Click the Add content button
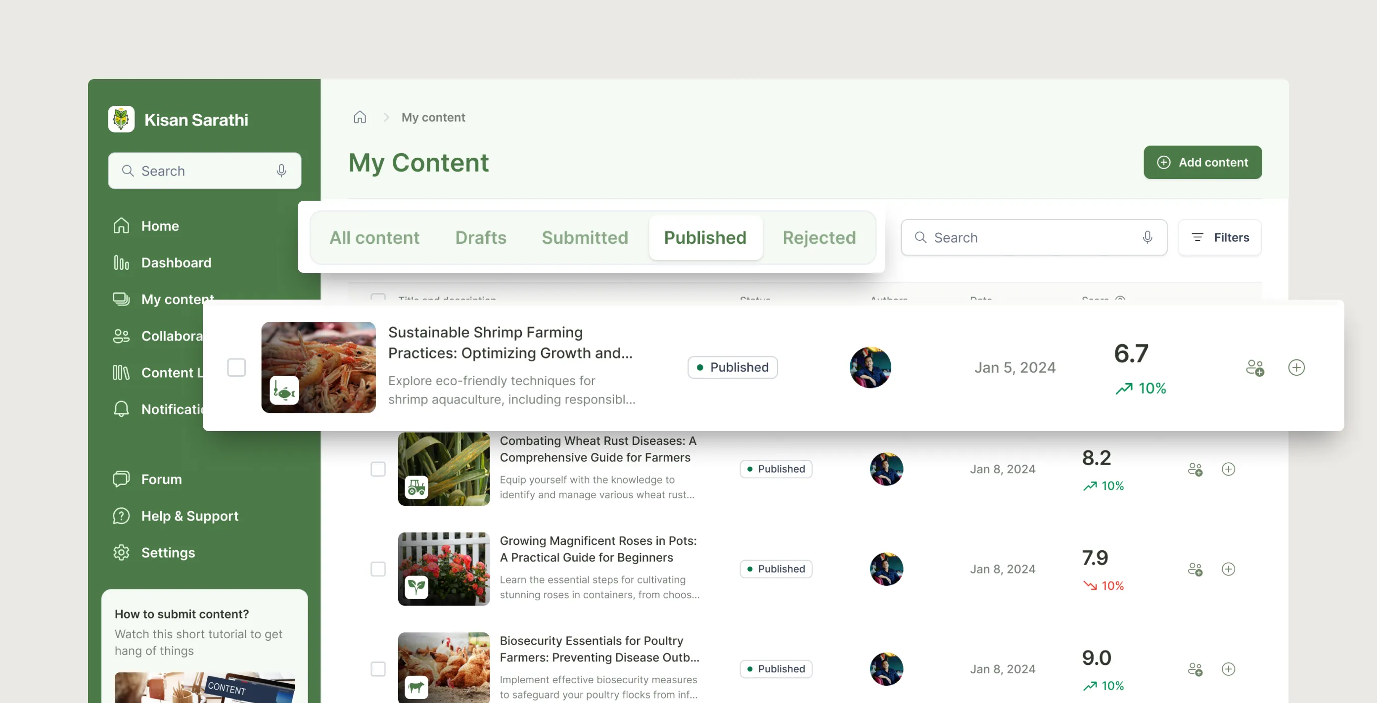The image size is (1377, 703). click(x=1202, y=162)
